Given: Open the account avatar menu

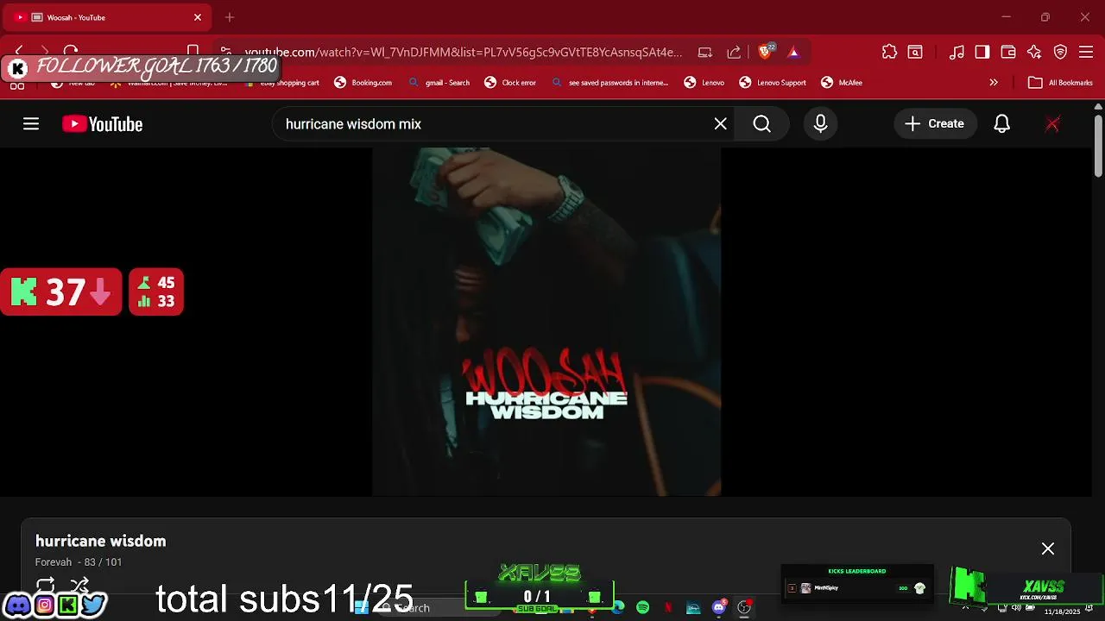Looking at the screenshot, I should click(x=1052, y=124).
